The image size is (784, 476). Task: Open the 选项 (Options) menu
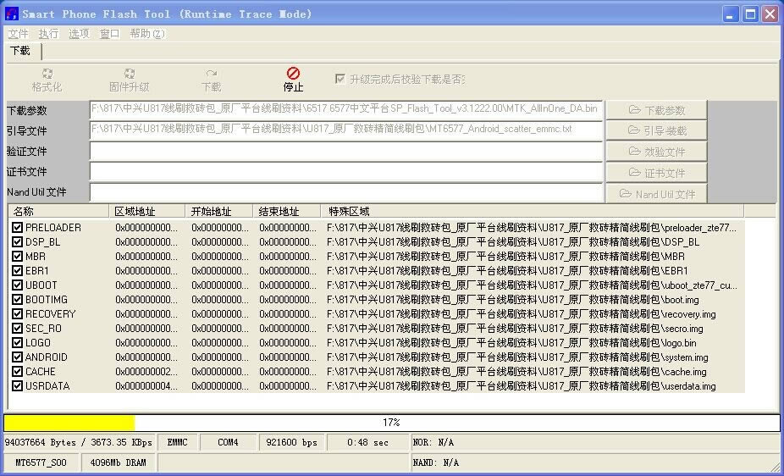click(x=79, y=34)
